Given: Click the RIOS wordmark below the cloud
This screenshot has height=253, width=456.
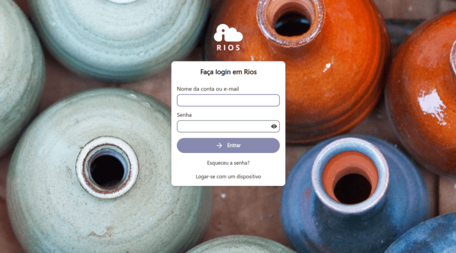Looking at the screenshot, I should point(228,47).
